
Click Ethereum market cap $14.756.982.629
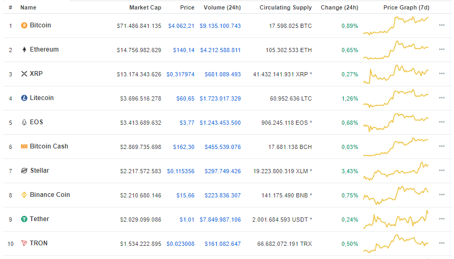pos(139,51)
